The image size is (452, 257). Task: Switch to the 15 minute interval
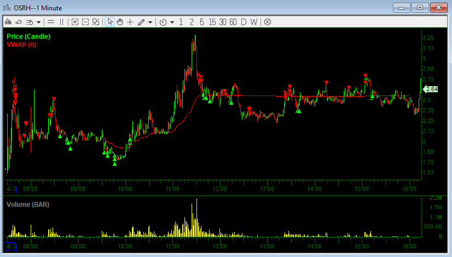[x=212, y=22]
